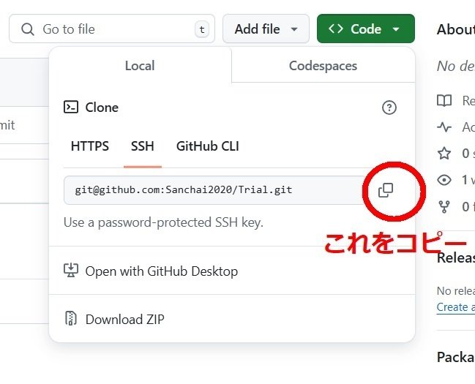Click the git@github.com SSH URL field
This screenshot has width=475, height=384.
214,190
